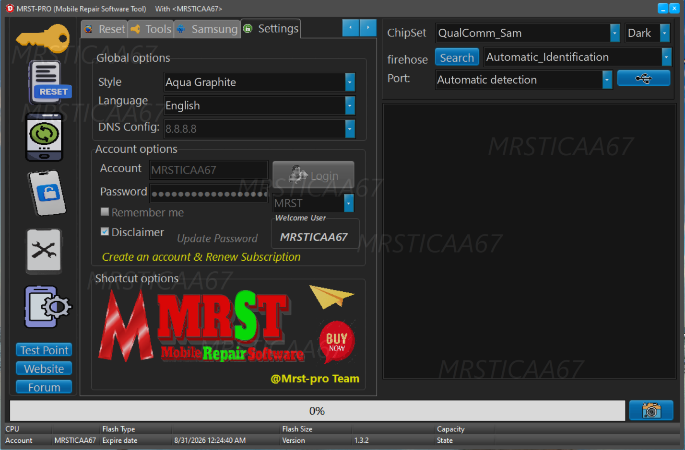Click the USB port refresh button
Image resolution: width=685 pixels, height=450 pixels.
[643, 78]
